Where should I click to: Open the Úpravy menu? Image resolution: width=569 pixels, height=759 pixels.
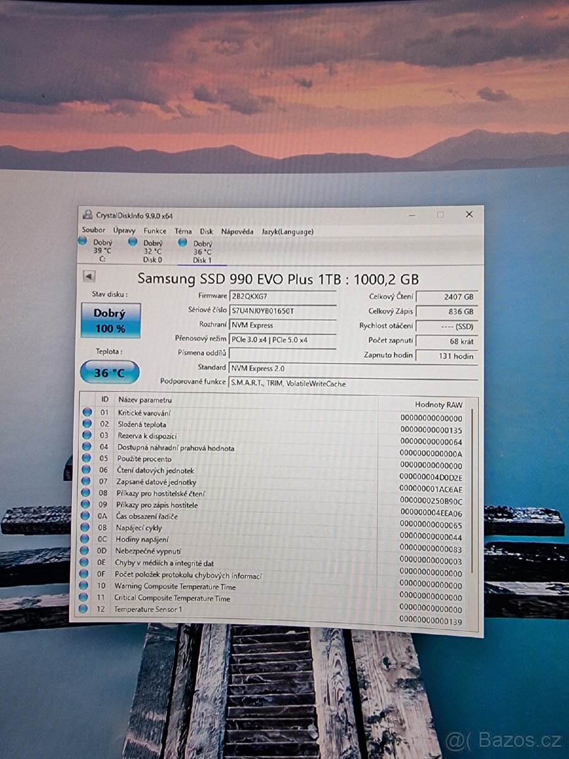click(x=125, y=230)
